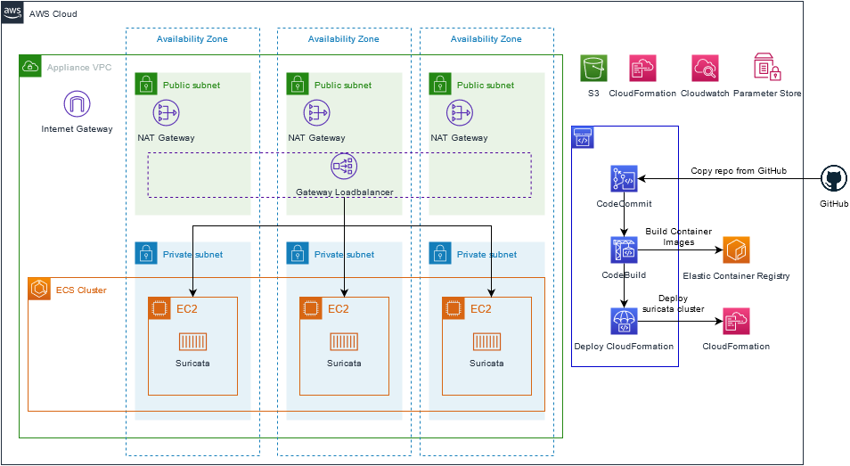Image resolution: width=850 pixels, height=466 pixels.
Task: Click the middle Private subnet lock icon
Action: 297,253
